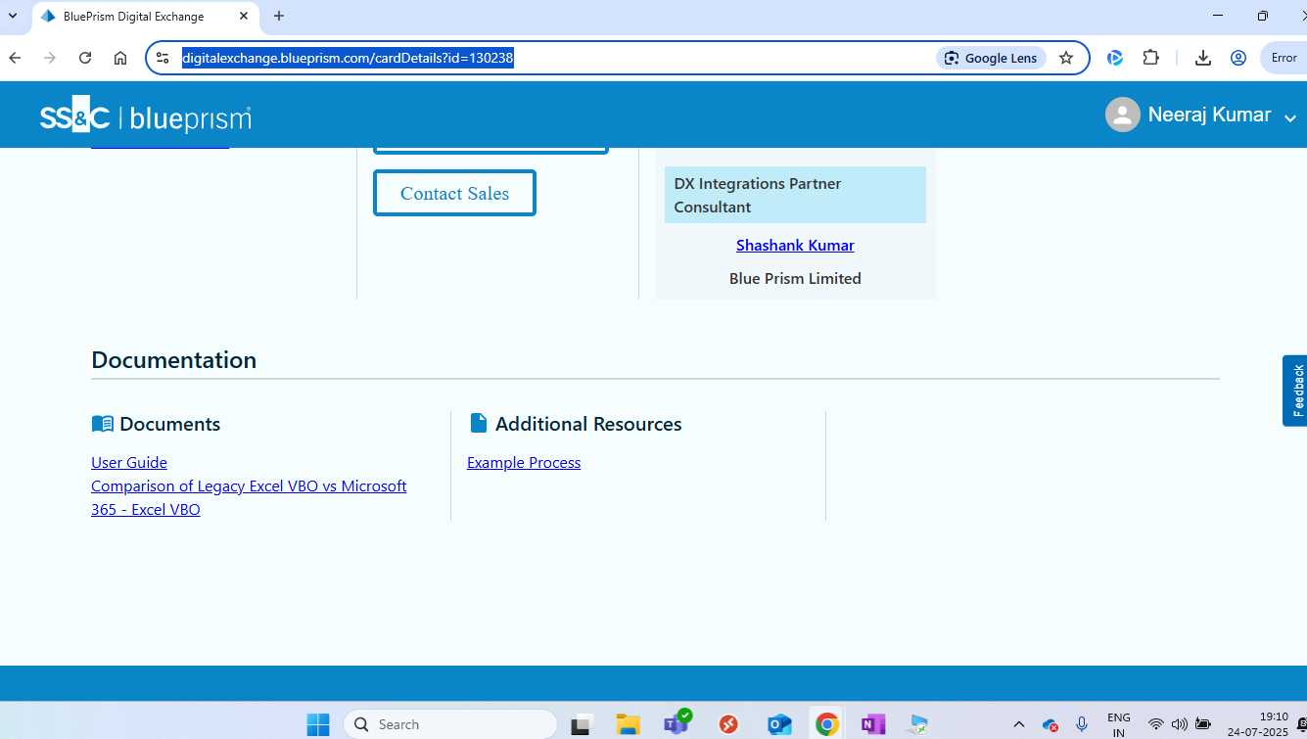
Task: Reload the page with refresh icon
Action: click(85, 58)
